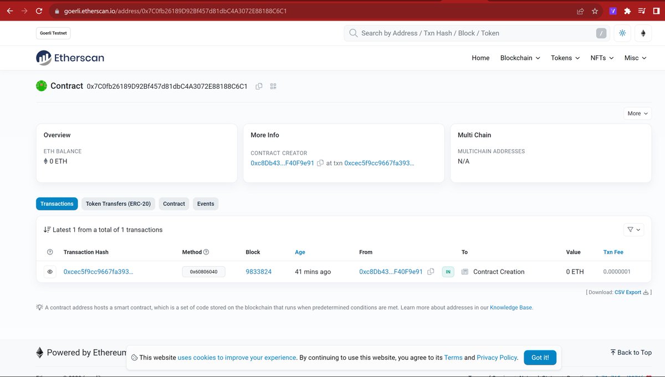Select the Transactions tab

57,204
